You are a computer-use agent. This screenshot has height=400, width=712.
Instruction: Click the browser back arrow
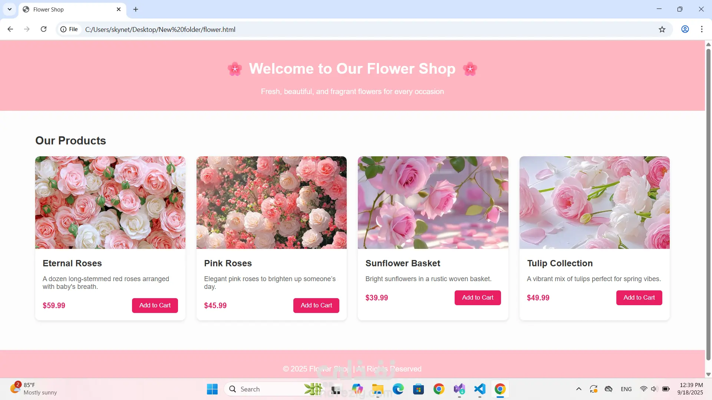point(10,29)
